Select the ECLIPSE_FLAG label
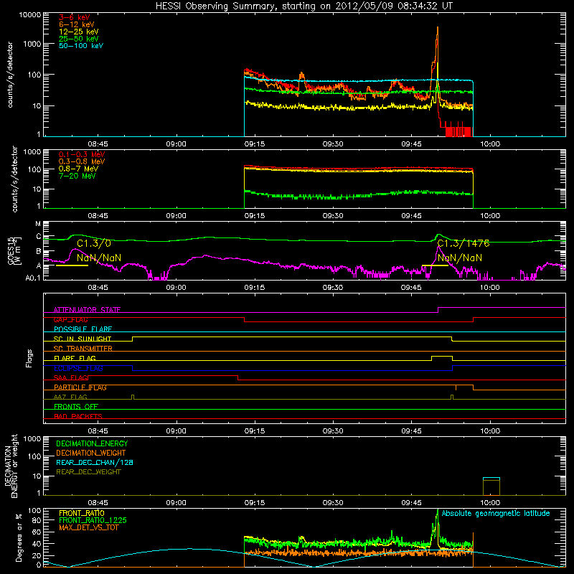The image size is (574, 574). click(x=78, y=368)
